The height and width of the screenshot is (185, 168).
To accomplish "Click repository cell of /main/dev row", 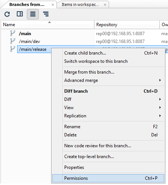I will (x=120, y=41).
